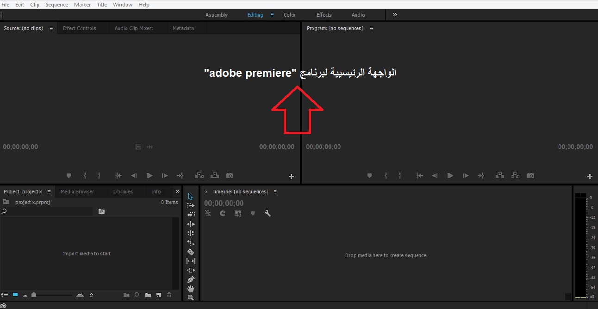This screenshot has width=598, height=309.
Task: Add marker in Program monitor
Action: pos(369,176)
